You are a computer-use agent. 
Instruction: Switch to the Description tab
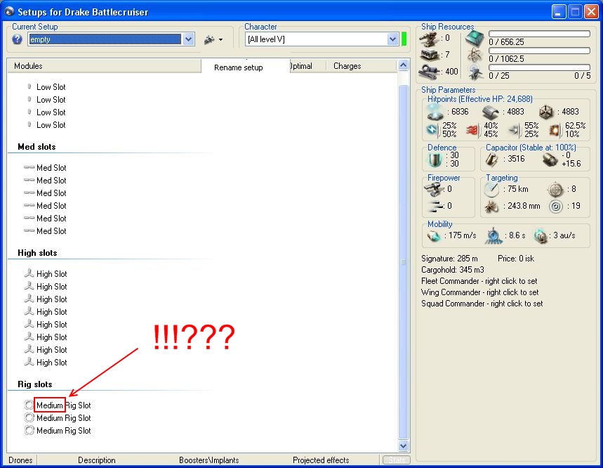pos(97,460)
